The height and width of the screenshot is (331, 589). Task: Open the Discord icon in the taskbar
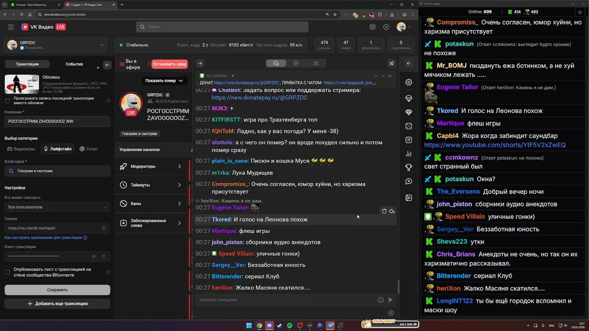click(x=269, y=325)
